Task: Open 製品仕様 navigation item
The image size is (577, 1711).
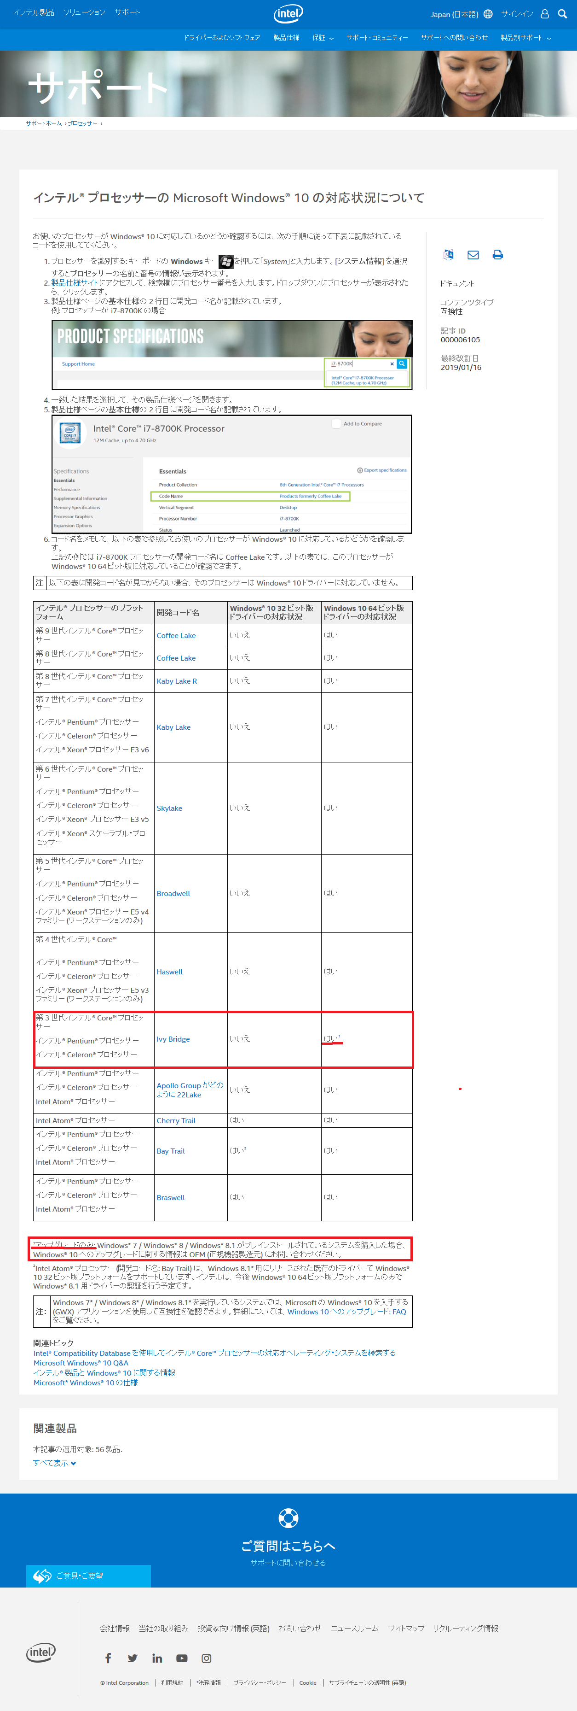Action: [x=287, y=38]
